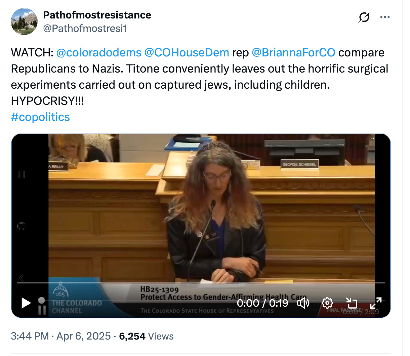Open the three-dot more options menu
The image size is (410, 356).
(x=385, y=17)
